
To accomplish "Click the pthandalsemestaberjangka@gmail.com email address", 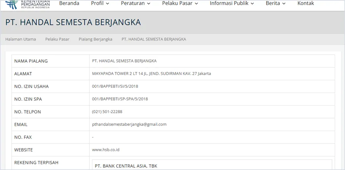I will (129, 124).
